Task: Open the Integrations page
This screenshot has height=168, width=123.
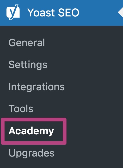Action: pos(36,87)
